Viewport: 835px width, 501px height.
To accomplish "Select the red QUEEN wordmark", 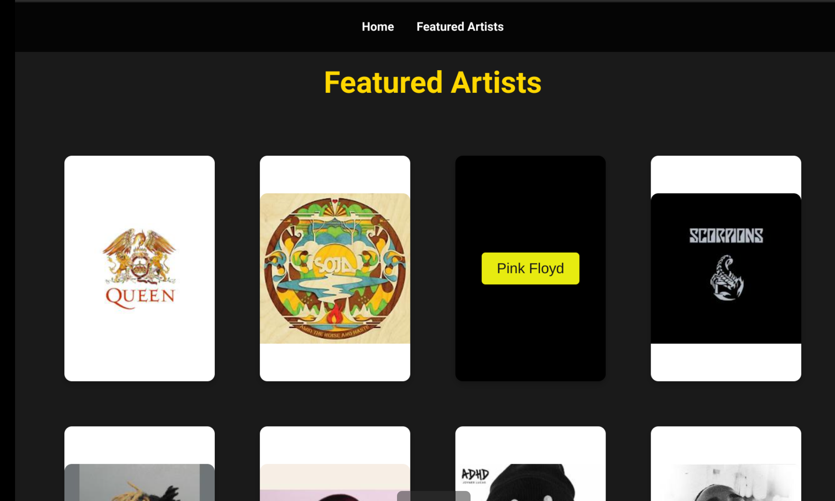I will 140,297.
